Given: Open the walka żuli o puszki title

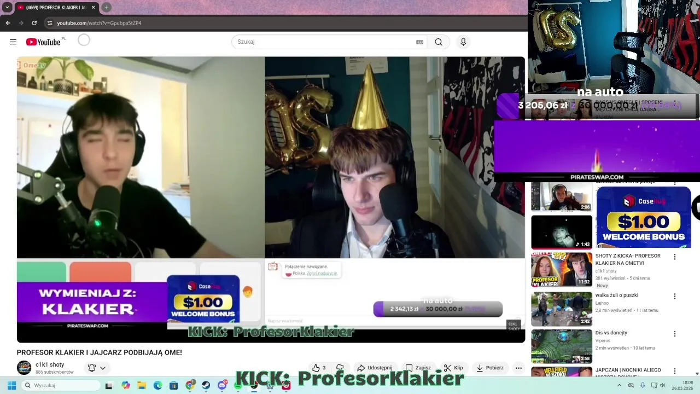Looking at the screenshot, I should coord(617,296).
